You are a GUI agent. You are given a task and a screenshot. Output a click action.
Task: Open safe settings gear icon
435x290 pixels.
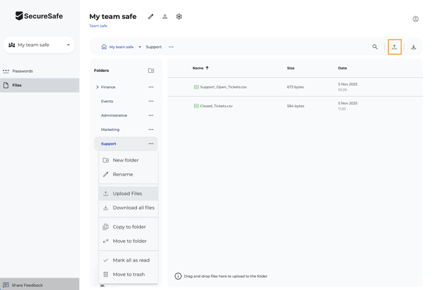(179, 17)
